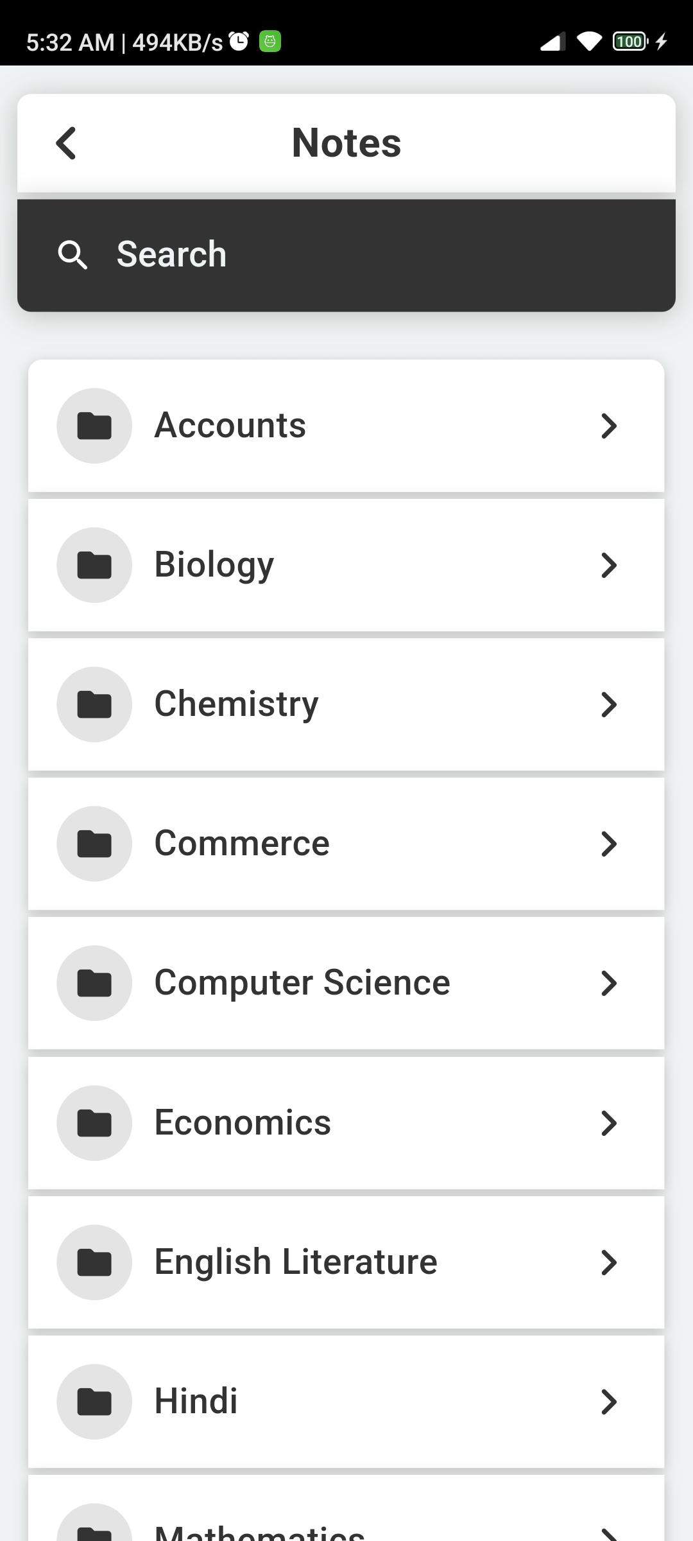This screenshot has width=693, height=1541.
Task: Tap the back arrow beside Notes
Action: point(66,143)
